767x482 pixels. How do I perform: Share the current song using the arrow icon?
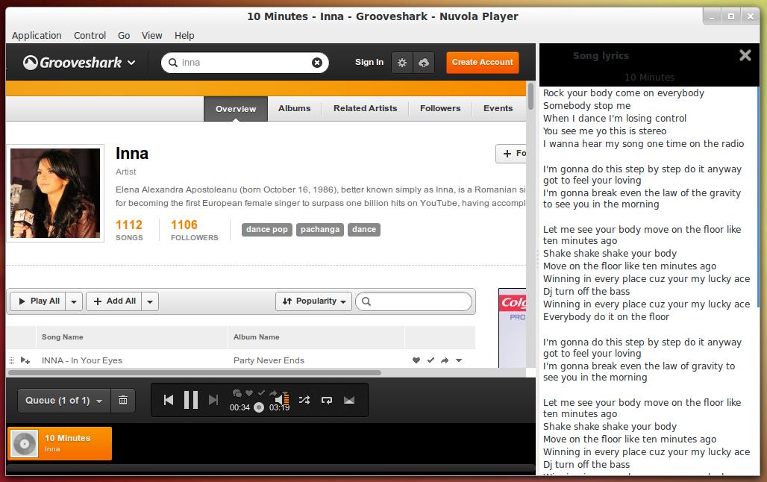click(273, 392)
